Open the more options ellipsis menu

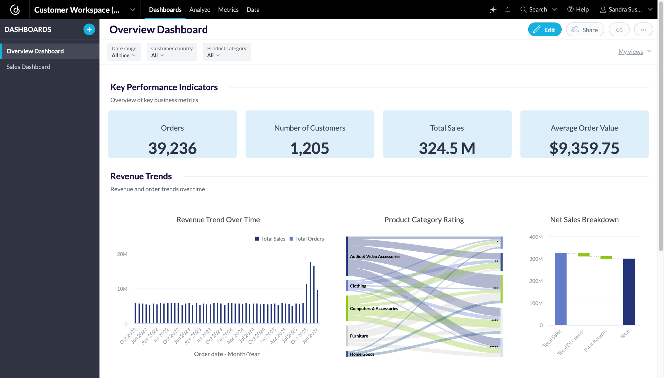click(x=644, y=29)
